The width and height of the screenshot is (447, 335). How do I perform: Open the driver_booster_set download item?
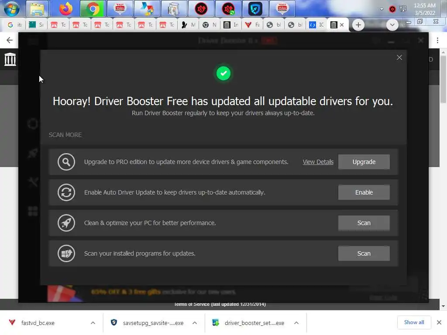(x=254, y=323)
